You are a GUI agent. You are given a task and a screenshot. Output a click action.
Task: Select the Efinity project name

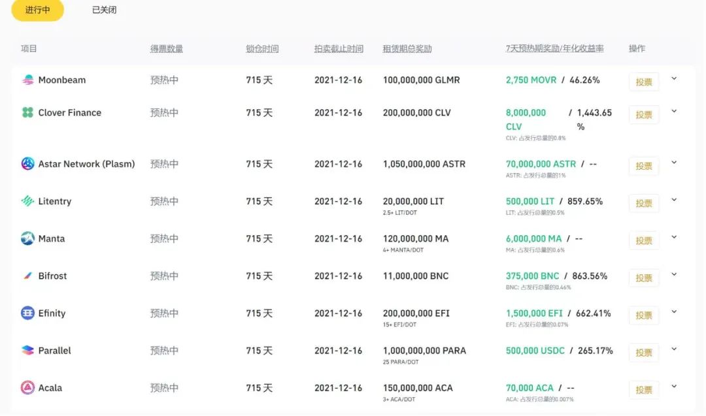tap(52, 313)
